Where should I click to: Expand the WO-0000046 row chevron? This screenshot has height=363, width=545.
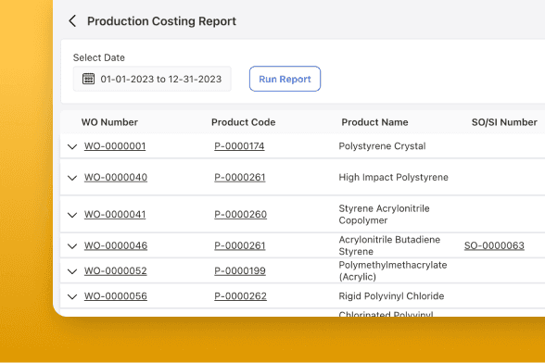72,246
